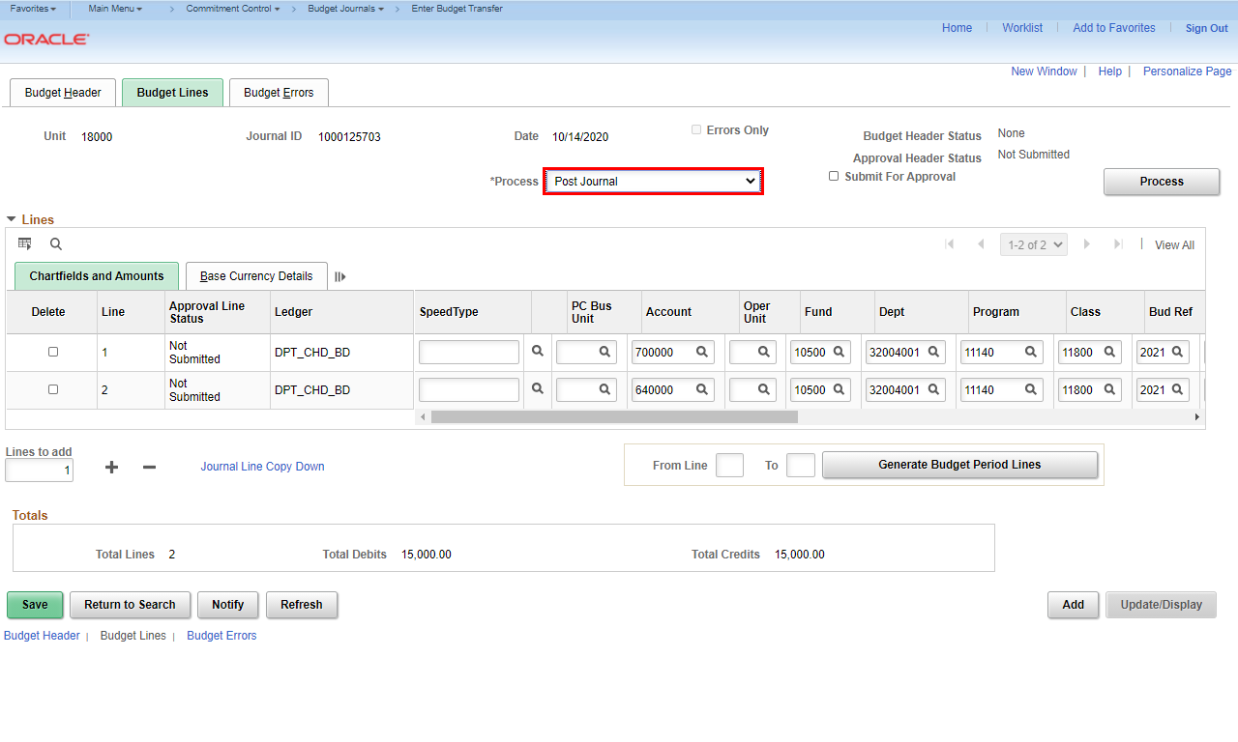
Task: Open the grid personalize icon in Lines
Action: point(25,244)
